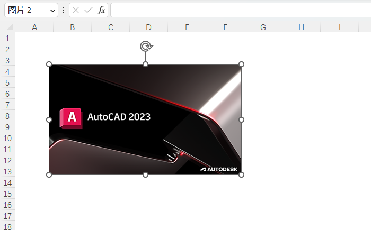
Task: Select row 3 header
Action: click(x=7, y=60)
